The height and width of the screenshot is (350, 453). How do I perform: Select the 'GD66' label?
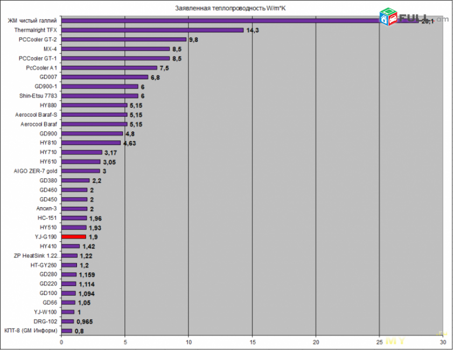(50, 303)
